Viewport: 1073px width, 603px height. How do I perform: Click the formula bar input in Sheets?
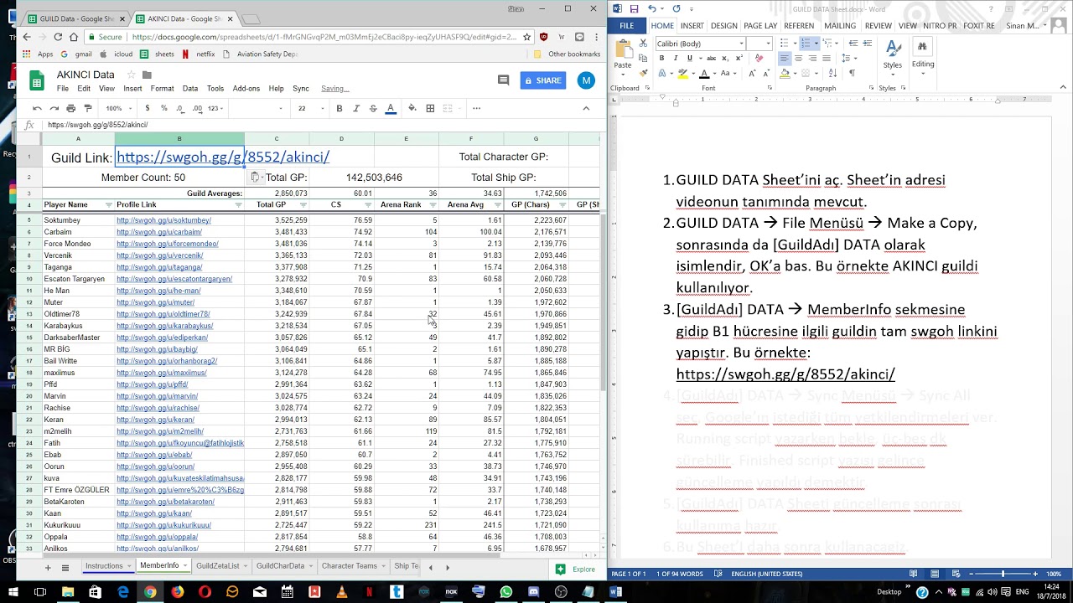323,125
